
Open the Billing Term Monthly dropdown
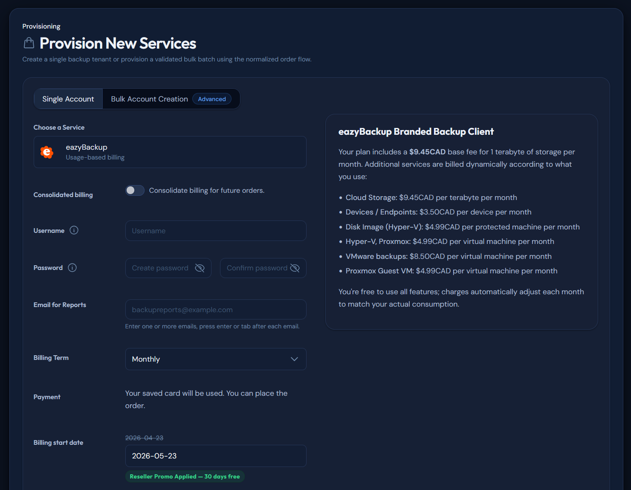point(216,359)
